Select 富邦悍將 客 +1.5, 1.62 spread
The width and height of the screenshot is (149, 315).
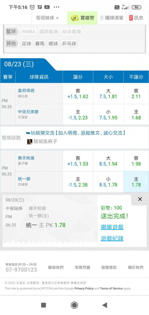point(78,94)
